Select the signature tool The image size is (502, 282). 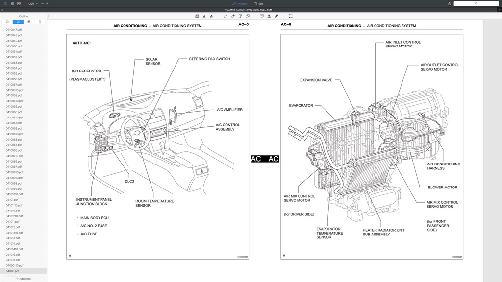click(276, 16)
